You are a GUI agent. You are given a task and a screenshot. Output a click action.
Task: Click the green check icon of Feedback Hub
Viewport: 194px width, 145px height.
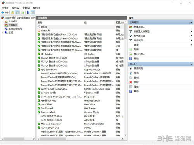coord(39,100)
